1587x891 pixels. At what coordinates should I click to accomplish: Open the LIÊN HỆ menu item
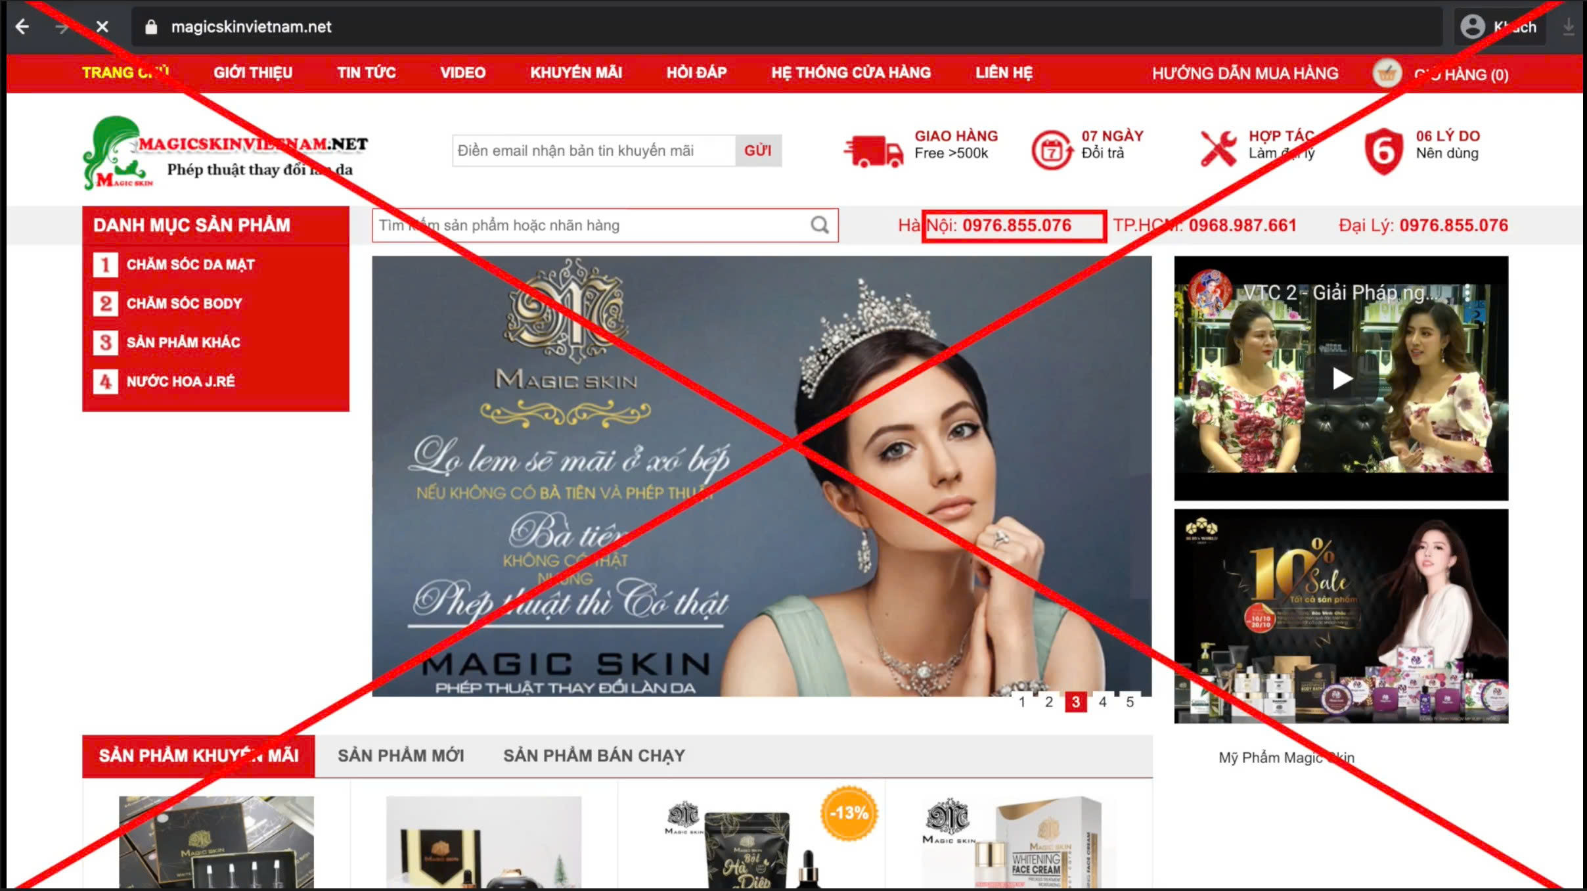pos(1004,73)
